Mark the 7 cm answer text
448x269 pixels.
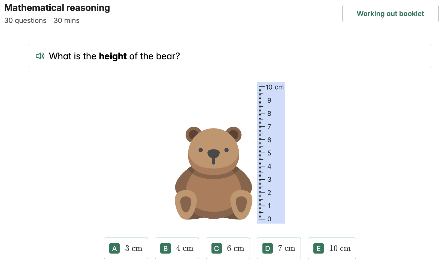[x=286, y=248]
